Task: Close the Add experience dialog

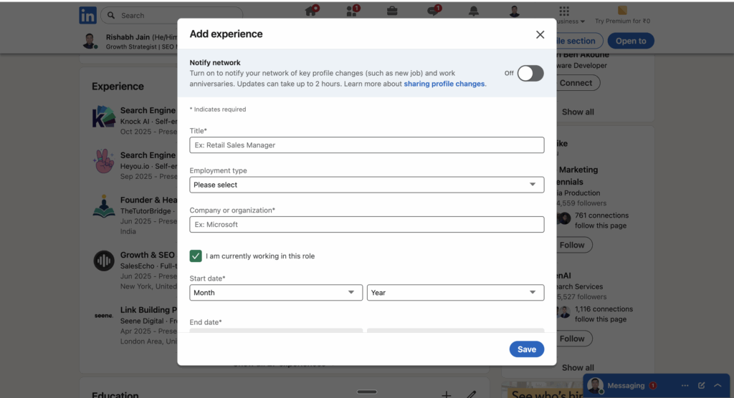Action: coord(540,34)
